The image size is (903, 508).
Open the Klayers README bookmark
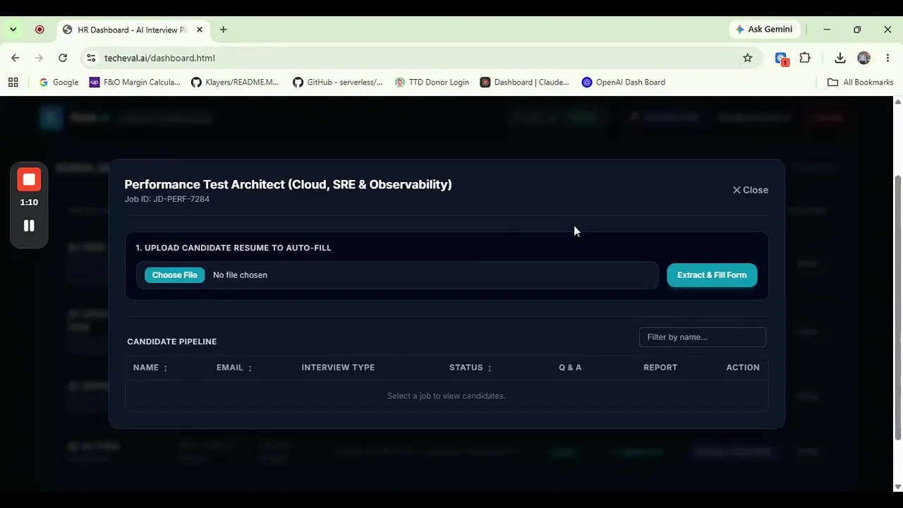pos(236,83)
